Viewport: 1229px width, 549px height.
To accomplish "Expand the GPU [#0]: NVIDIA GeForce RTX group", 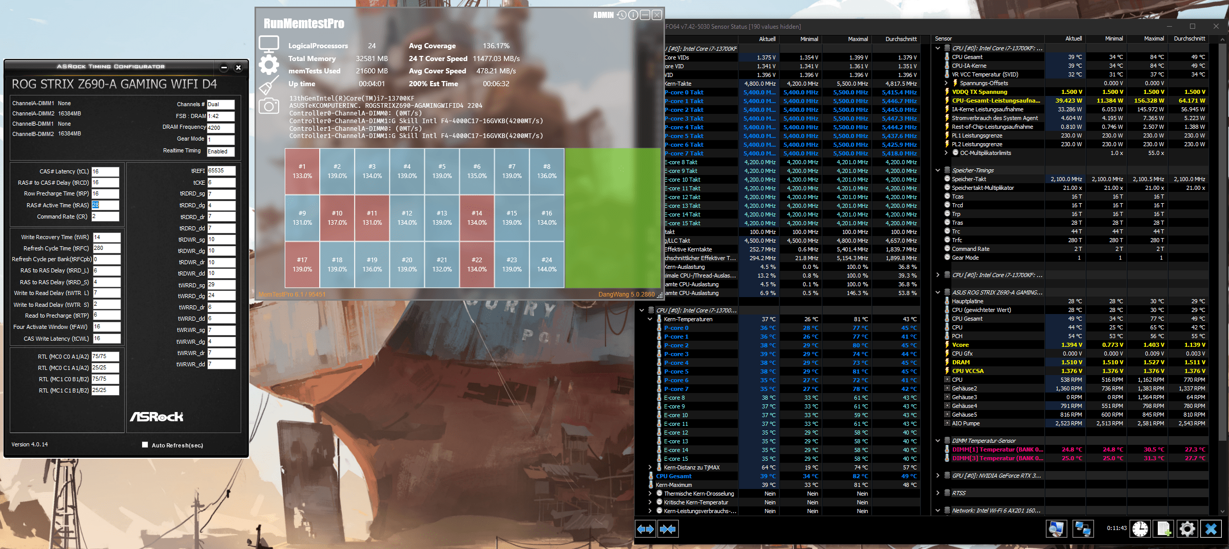I will tap(938, 476).
